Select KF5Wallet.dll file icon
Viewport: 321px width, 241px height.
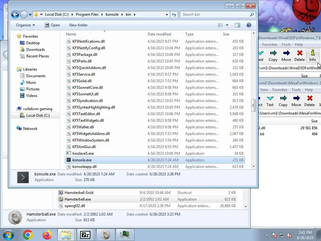click(69, 127)
